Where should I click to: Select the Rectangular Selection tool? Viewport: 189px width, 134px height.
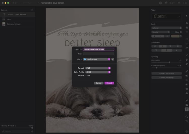point(186,39)
